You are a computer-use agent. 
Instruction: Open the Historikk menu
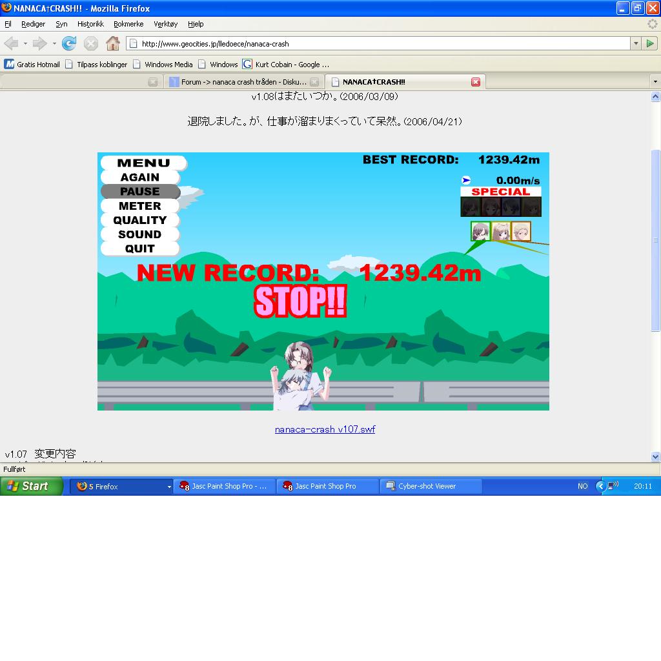pos(90,24)
